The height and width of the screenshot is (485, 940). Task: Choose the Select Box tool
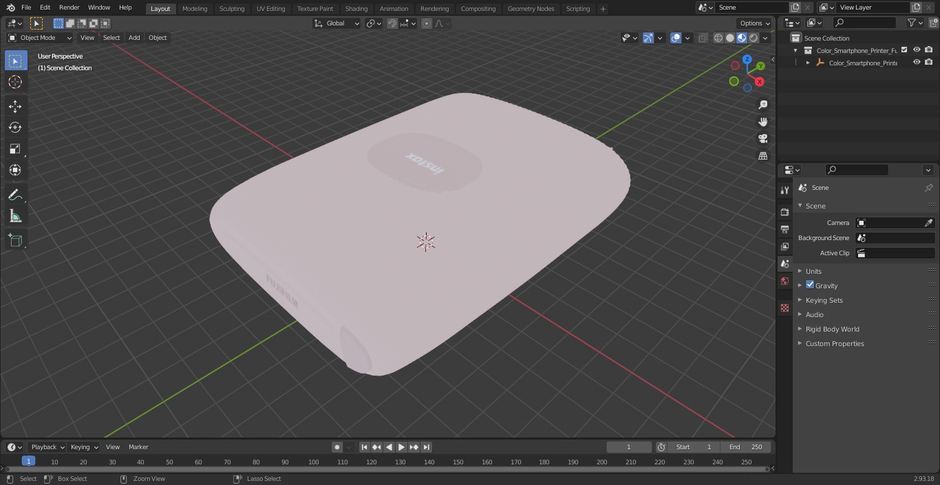tap(15, 61)
